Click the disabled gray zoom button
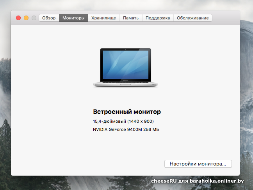Image resolution: width=253 pixels, height=190 pixels. coord(34,18)
